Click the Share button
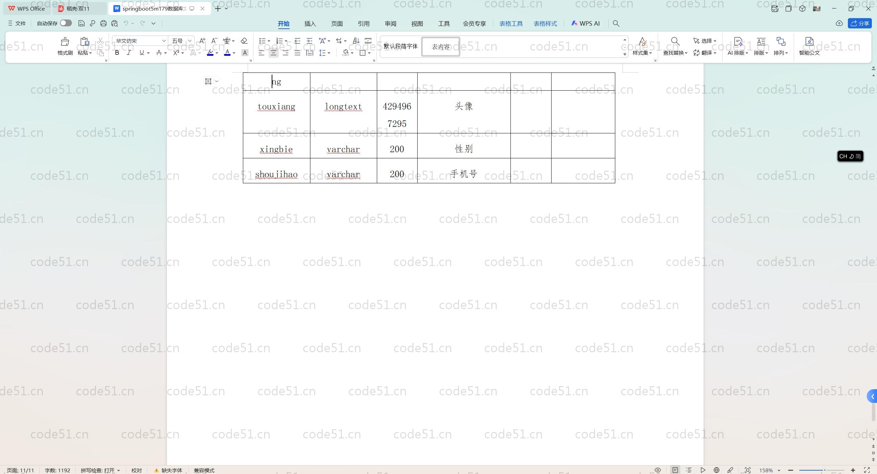Screen dimensions: 877x474 (x=860, y=23)
